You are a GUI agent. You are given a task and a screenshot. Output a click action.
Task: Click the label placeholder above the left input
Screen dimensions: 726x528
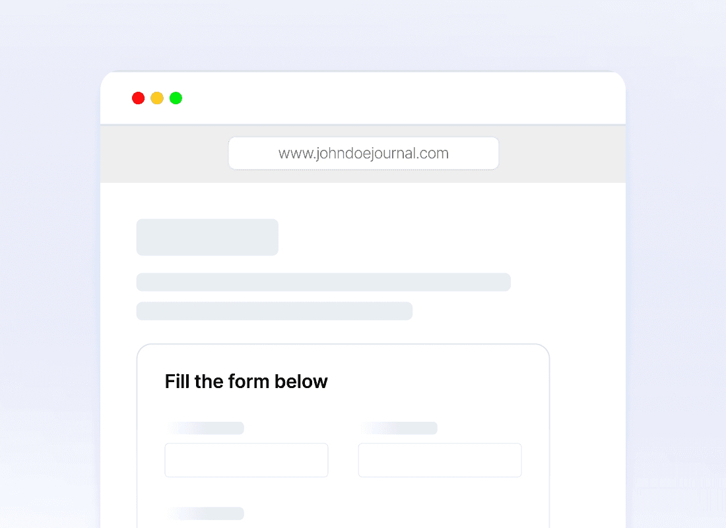[x=206, y=428]
